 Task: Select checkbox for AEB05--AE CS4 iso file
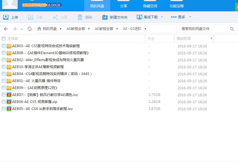pos(3,109)
